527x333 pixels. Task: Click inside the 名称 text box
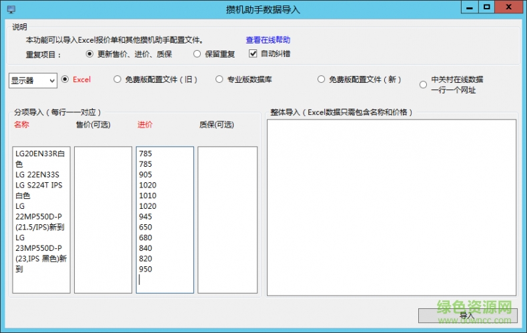(x=41, y=220)
